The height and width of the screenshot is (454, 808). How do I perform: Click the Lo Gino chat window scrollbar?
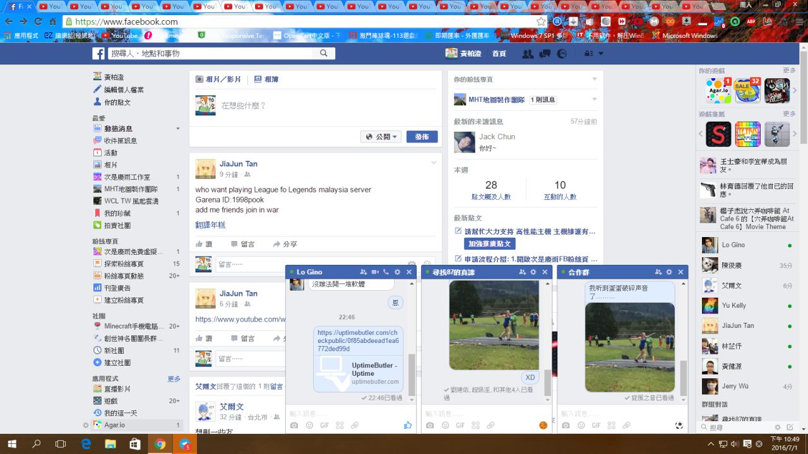(x=412, y=372)
